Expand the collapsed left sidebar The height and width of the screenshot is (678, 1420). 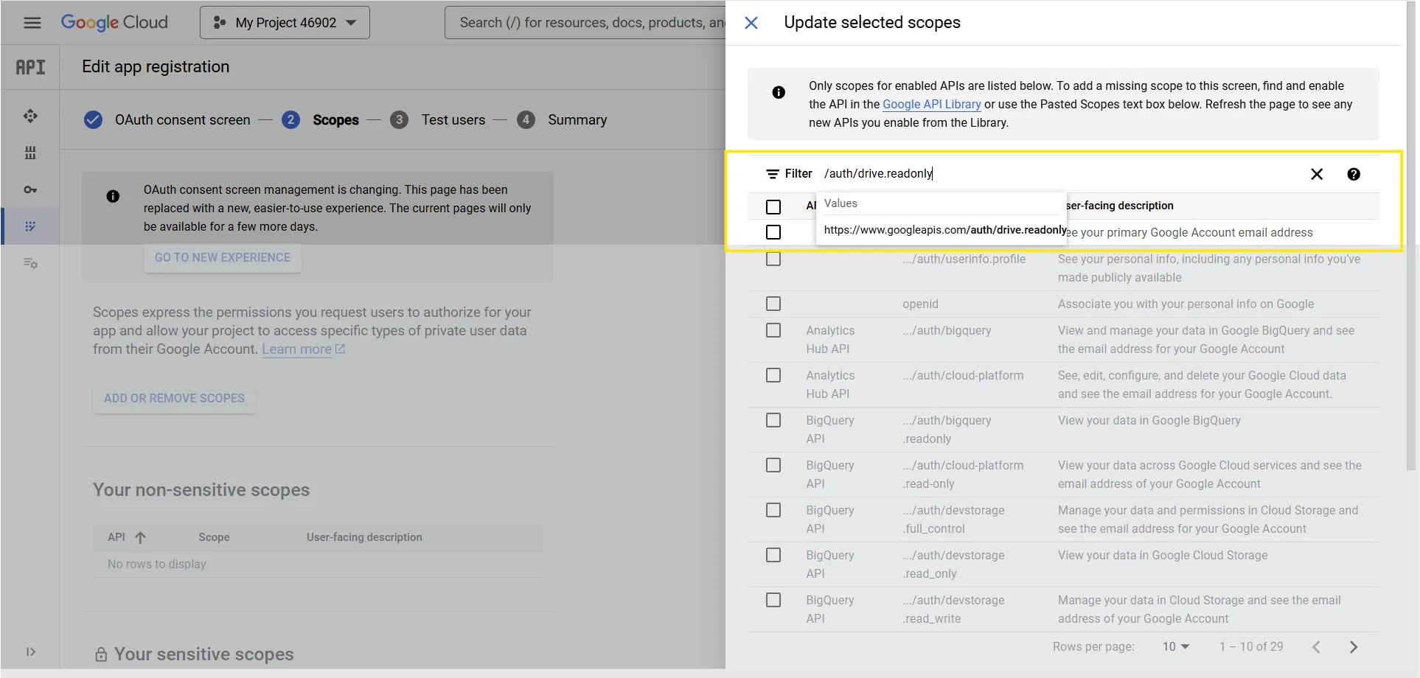30,651
